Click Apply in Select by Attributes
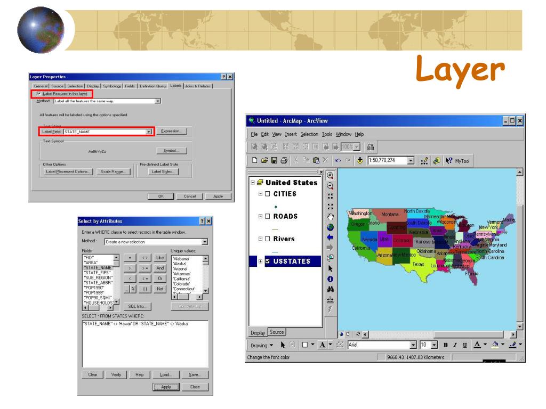The image size is (546, 409). [166, 387]
